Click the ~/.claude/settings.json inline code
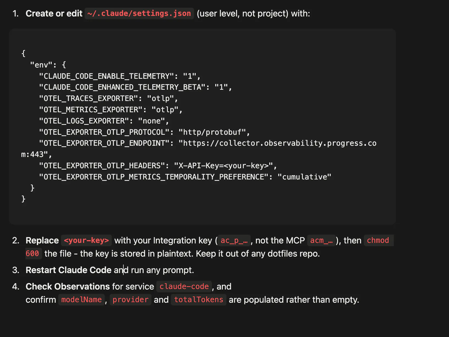The width and height of the screenshot is (449, 337). click(x=139, y=13)
